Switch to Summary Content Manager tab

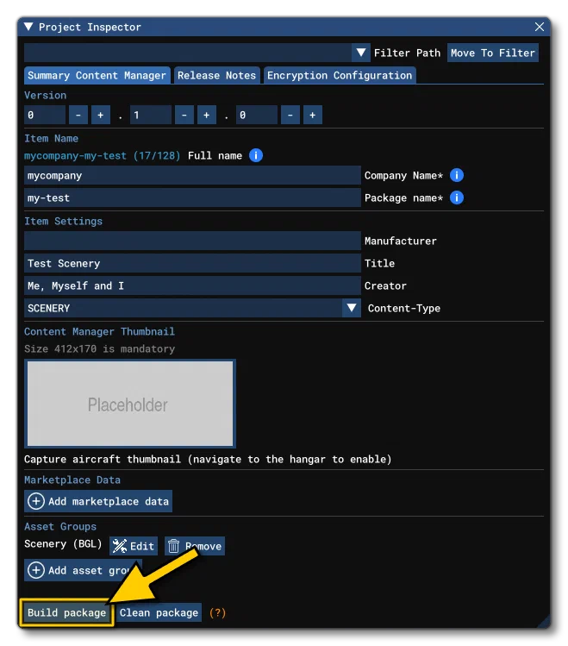tap(97, 75)
